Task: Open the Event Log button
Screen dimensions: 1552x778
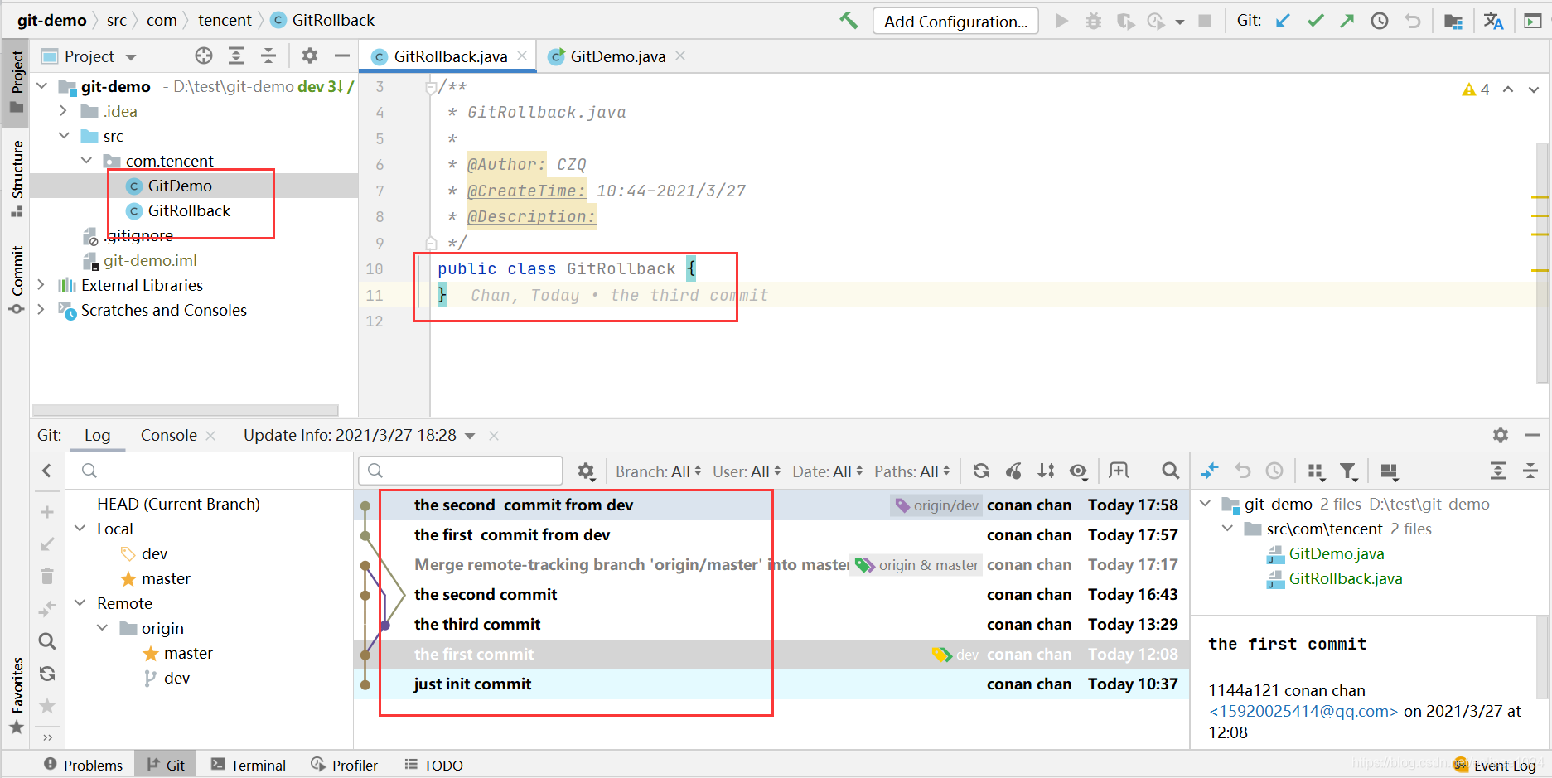Action: coord(1496,765)
